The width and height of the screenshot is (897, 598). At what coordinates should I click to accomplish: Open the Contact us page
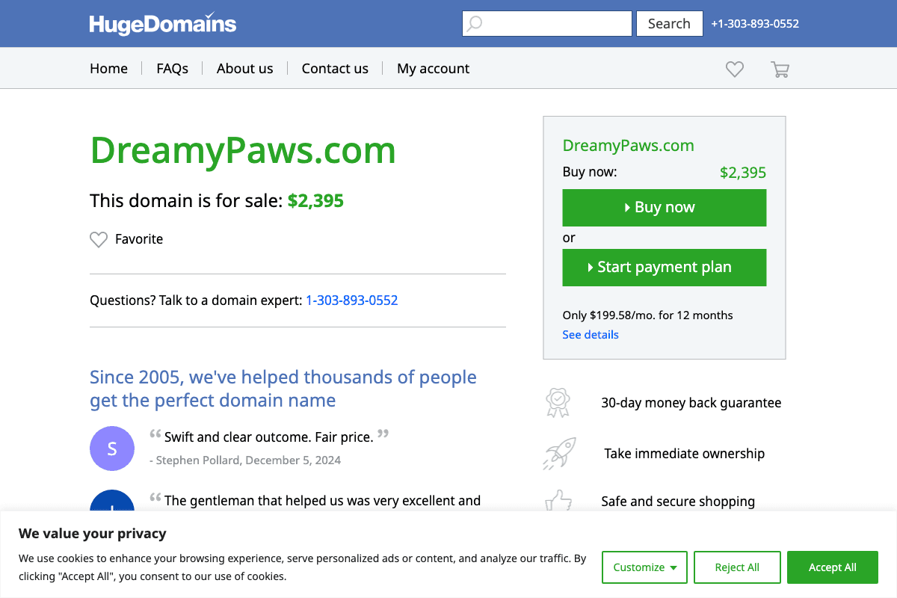[335, 68]
